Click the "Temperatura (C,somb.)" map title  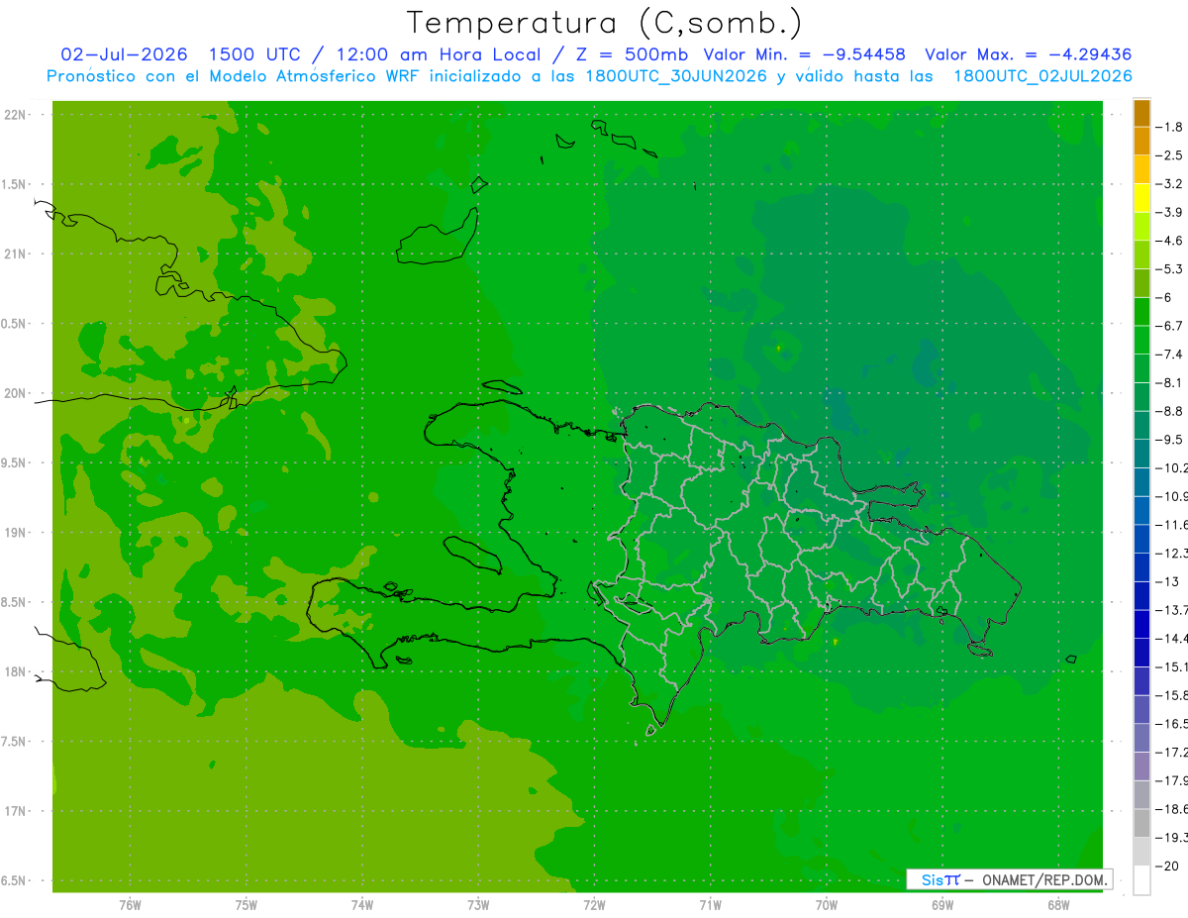605,23
